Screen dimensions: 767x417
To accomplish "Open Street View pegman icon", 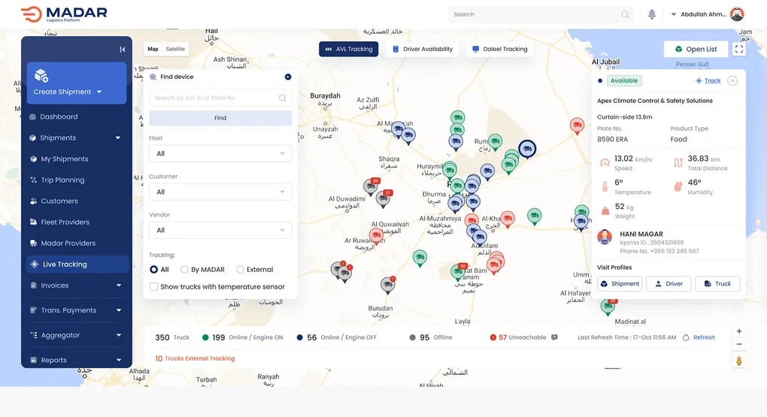I will (x=739, y=361).
